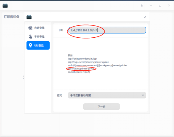Click the 打印机设备 heading text

pos(11,17)
